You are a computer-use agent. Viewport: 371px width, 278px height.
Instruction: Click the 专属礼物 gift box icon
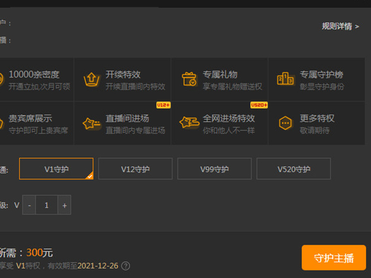(x=189, y=80)
